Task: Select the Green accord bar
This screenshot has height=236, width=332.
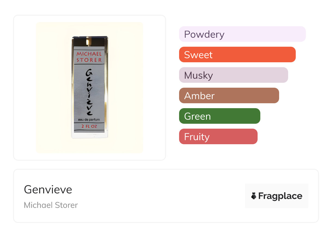Action: click(x=219, y=116)
